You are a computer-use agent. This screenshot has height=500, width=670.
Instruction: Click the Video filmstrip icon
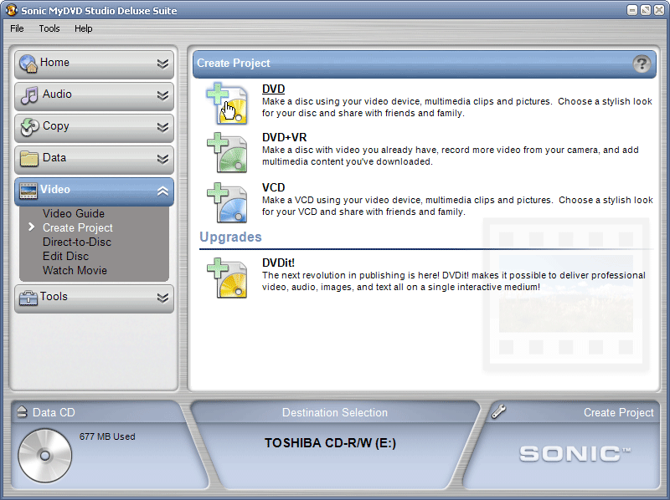click(28, 191)
